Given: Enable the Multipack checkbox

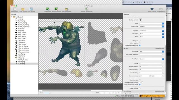Looking at the screenshot, I should (140, 41).
